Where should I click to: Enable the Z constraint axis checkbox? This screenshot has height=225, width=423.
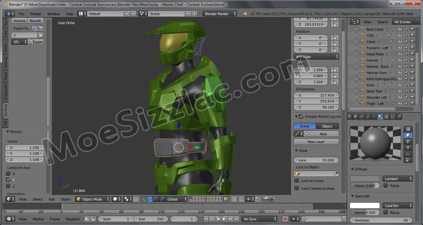click(8, 186)
